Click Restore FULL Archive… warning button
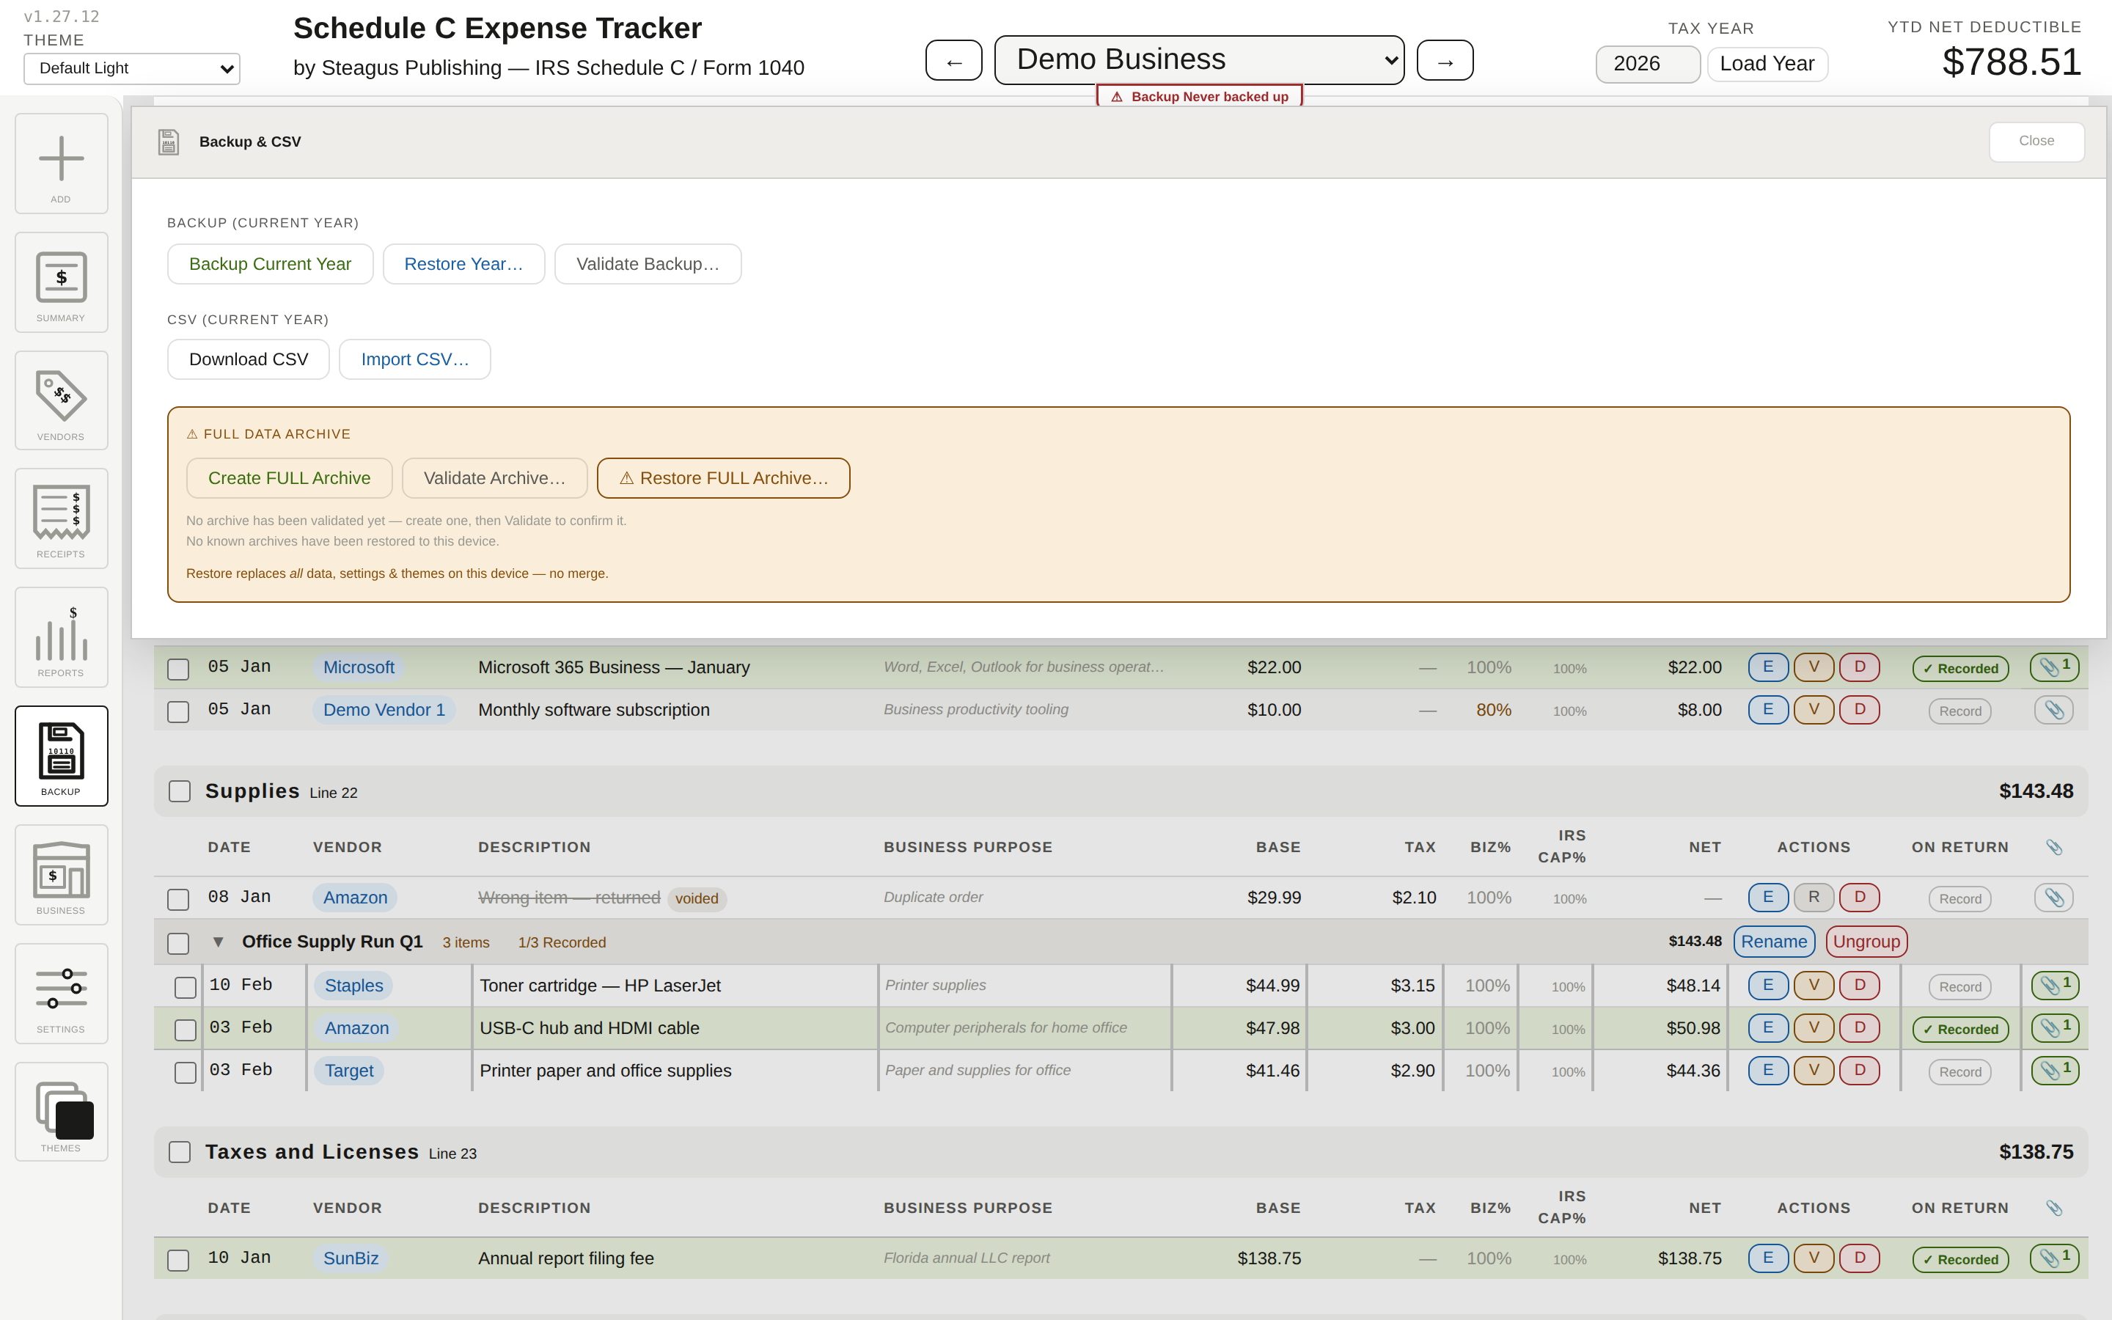This screenshot has width=2112, height=1320. (724, 477)
